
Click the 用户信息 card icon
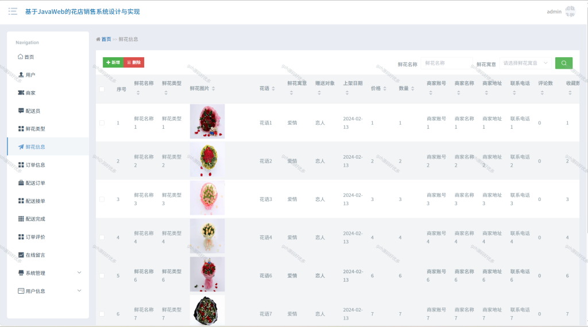point(21,291)
